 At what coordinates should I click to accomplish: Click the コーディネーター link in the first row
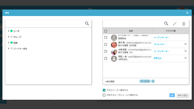click(162, 37)
